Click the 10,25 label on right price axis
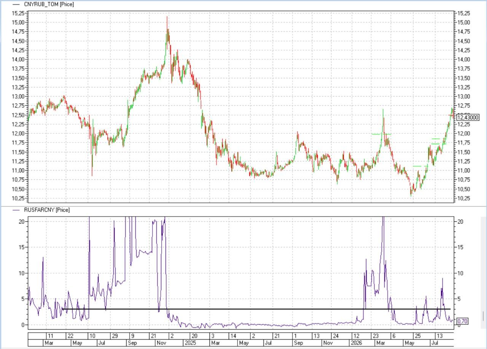487x349 pixels. [463, 198]
